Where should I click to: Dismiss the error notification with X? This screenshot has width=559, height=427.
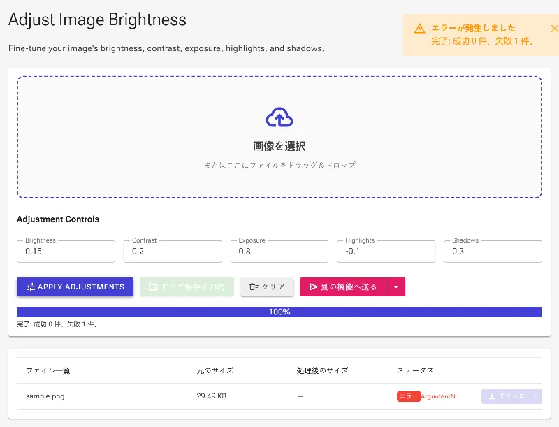pyautogui.click(x=554, y=29)
